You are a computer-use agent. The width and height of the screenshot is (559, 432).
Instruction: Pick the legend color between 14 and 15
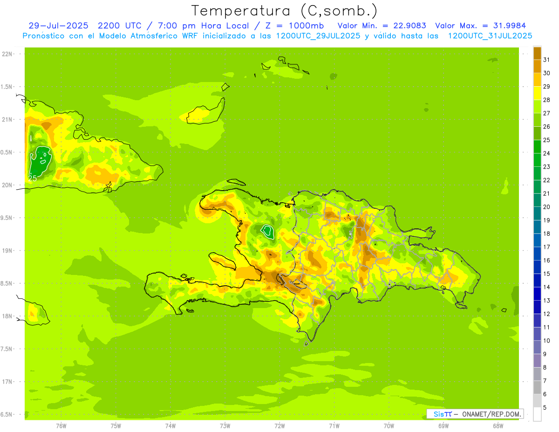click(x=537, y=281)
